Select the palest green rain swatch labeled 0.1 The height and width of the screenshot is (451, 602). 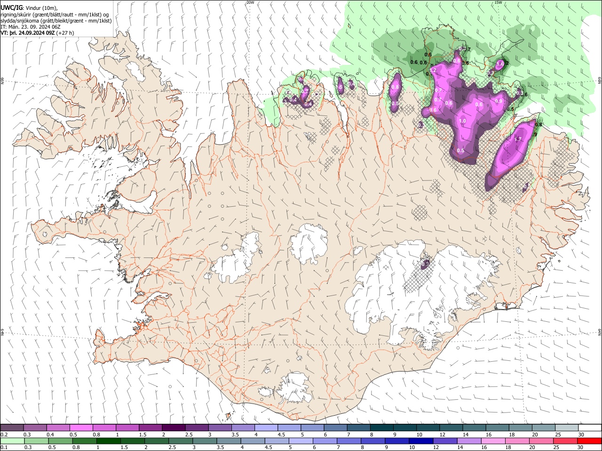click(x=13, y=441)
